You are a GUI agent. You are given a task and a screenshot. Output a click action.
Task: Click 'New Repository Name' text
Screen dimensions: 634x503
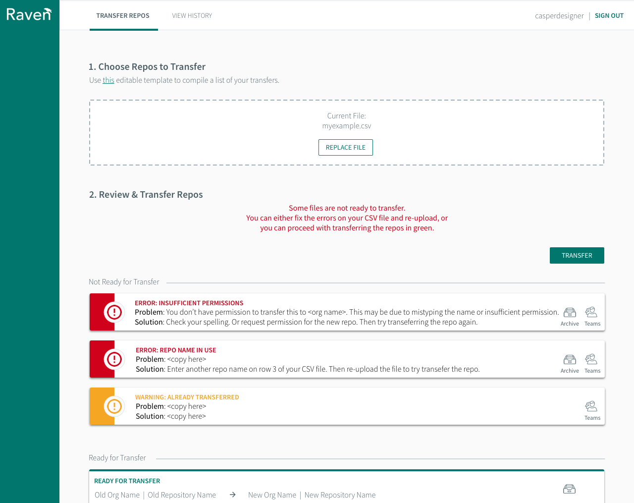pos(340,495)
